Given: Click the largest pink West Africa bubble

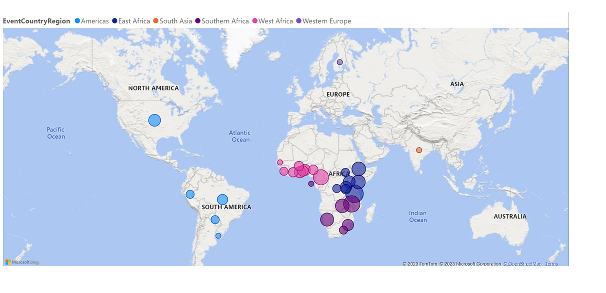Looking at the screenshot, I should tap(321, 177).
